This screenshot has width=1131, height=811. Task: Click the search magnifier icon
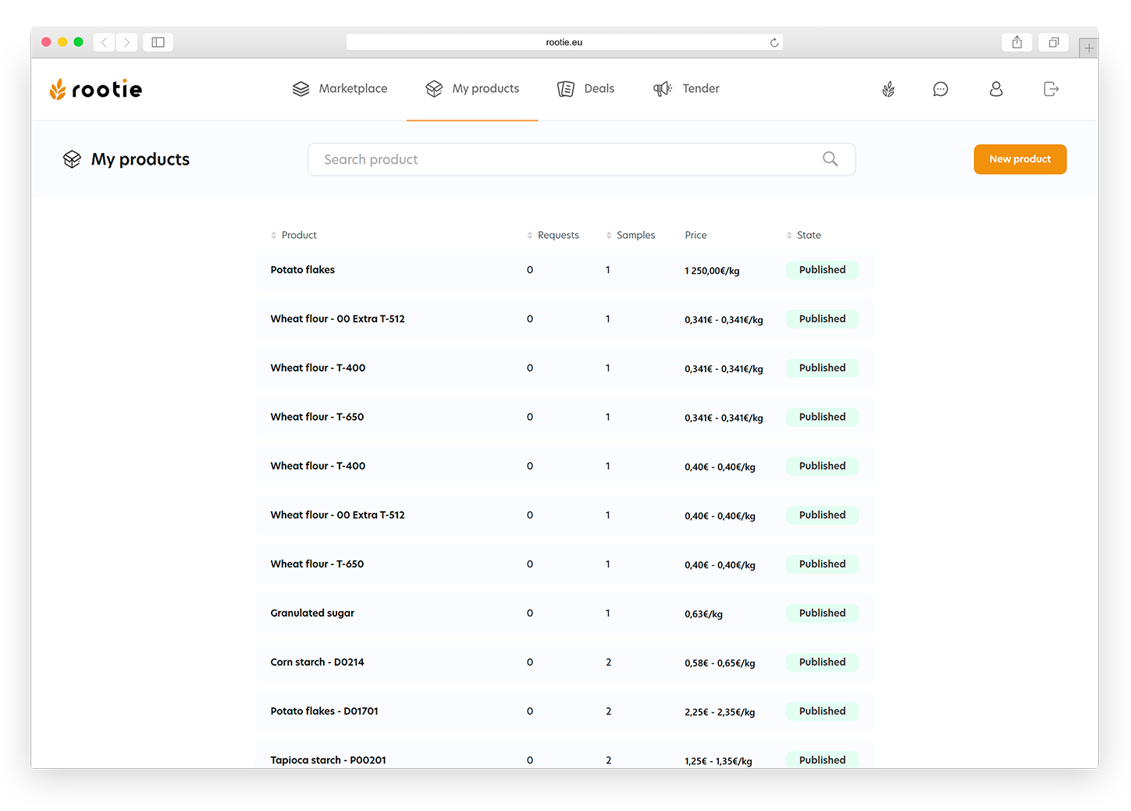[x=830, y=159]
